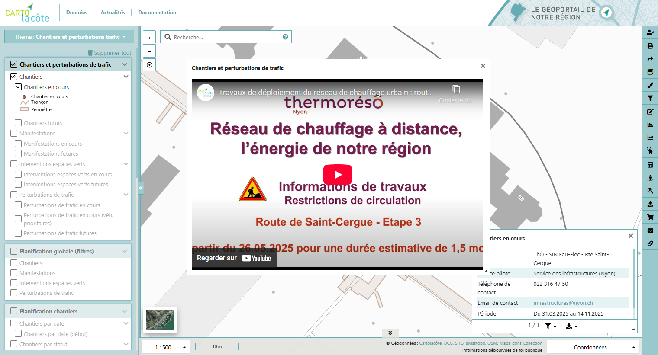Click the Recherche search field

pos(226,37)
